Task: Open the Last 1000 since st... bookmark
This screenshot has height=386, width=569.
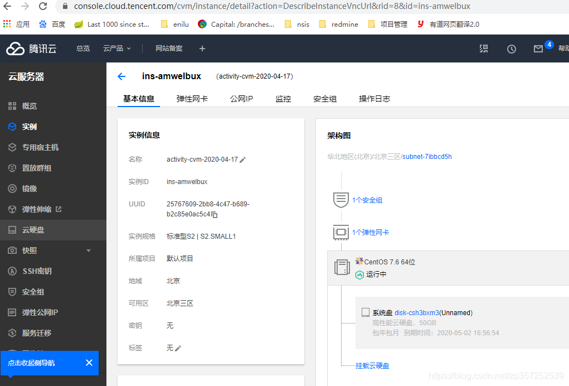Action: [112, 25]
